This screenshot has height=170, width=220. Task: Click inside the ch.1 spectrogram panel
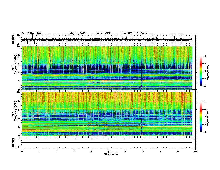tap(107, 68)
